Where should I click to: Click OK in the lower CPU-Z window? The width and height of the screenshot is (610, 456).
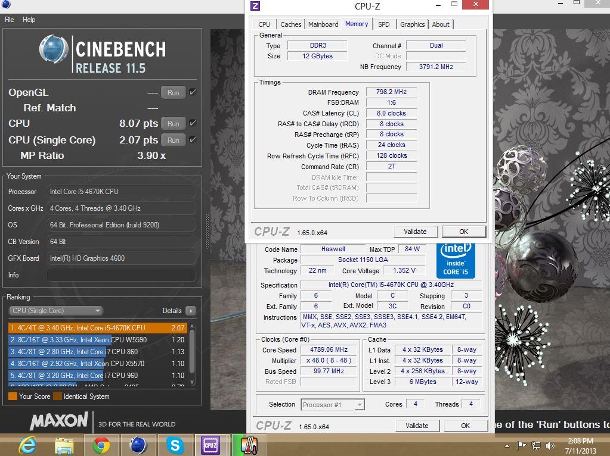[x=465, y=426]
